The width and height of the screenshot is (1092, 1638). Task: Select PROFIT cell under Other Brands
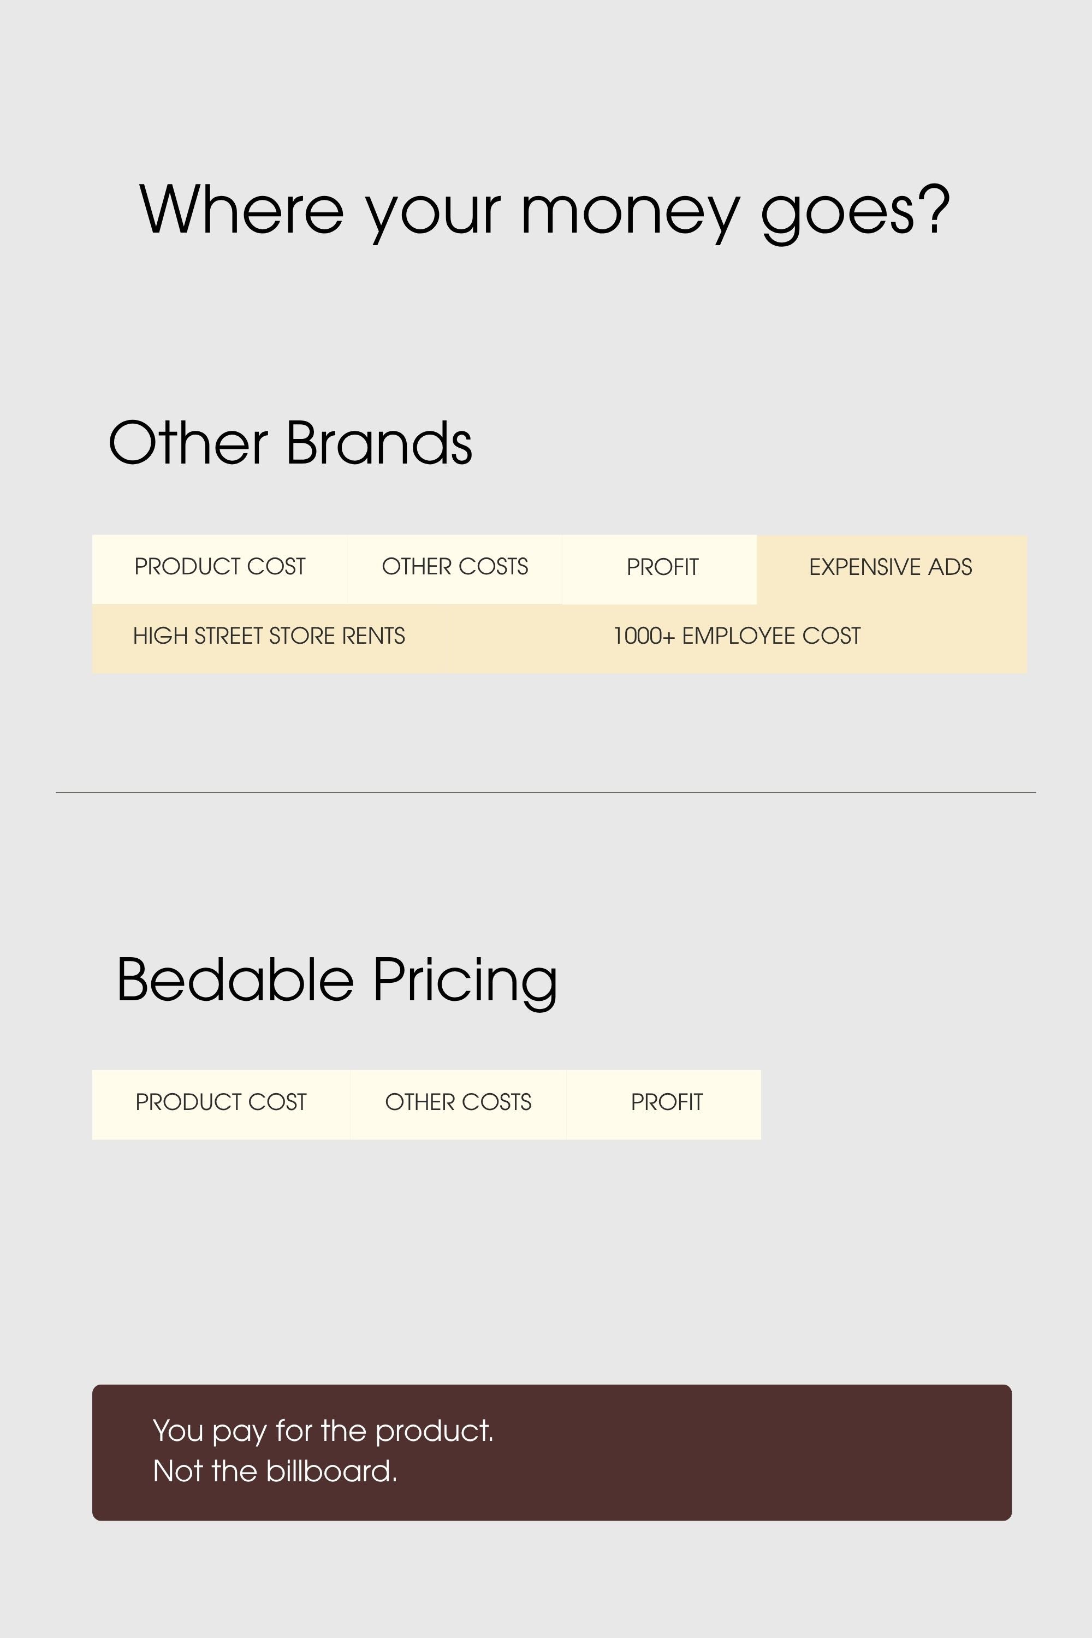point(660,569)
